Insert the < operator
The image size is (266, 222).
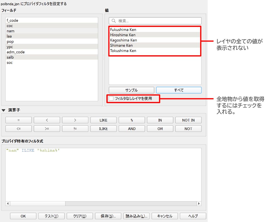[x=47, y=120]
